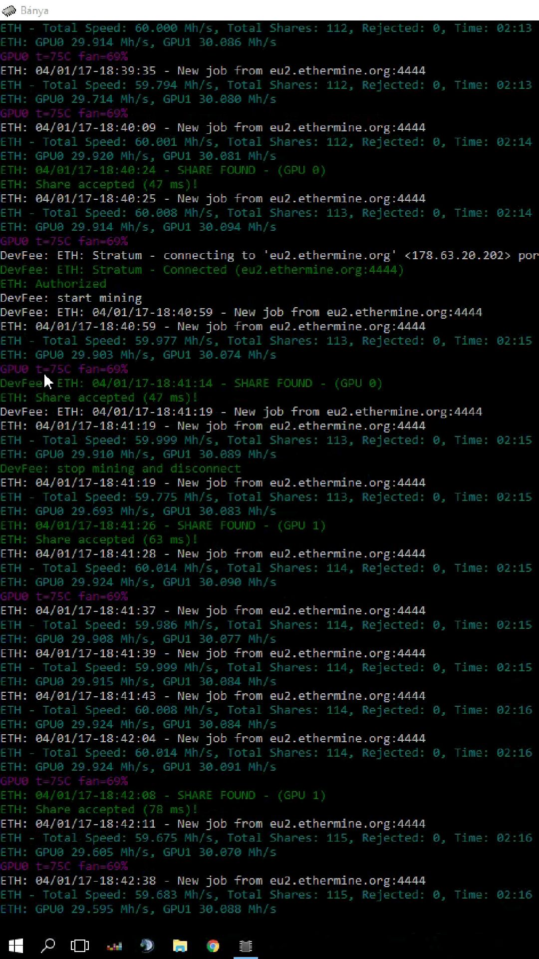Click DevFee New job line at 18:41:19
Screen dimensions: 539x959
241,412
